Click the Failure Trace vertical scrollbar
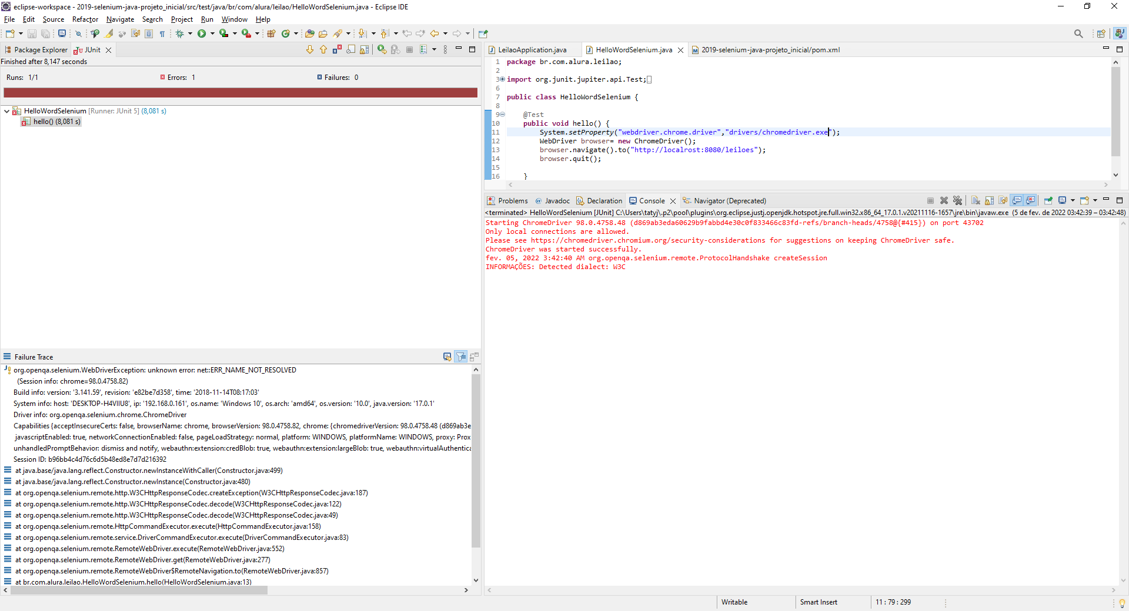1129x611 pixels. pyautogui.click(x=476, y=461)
